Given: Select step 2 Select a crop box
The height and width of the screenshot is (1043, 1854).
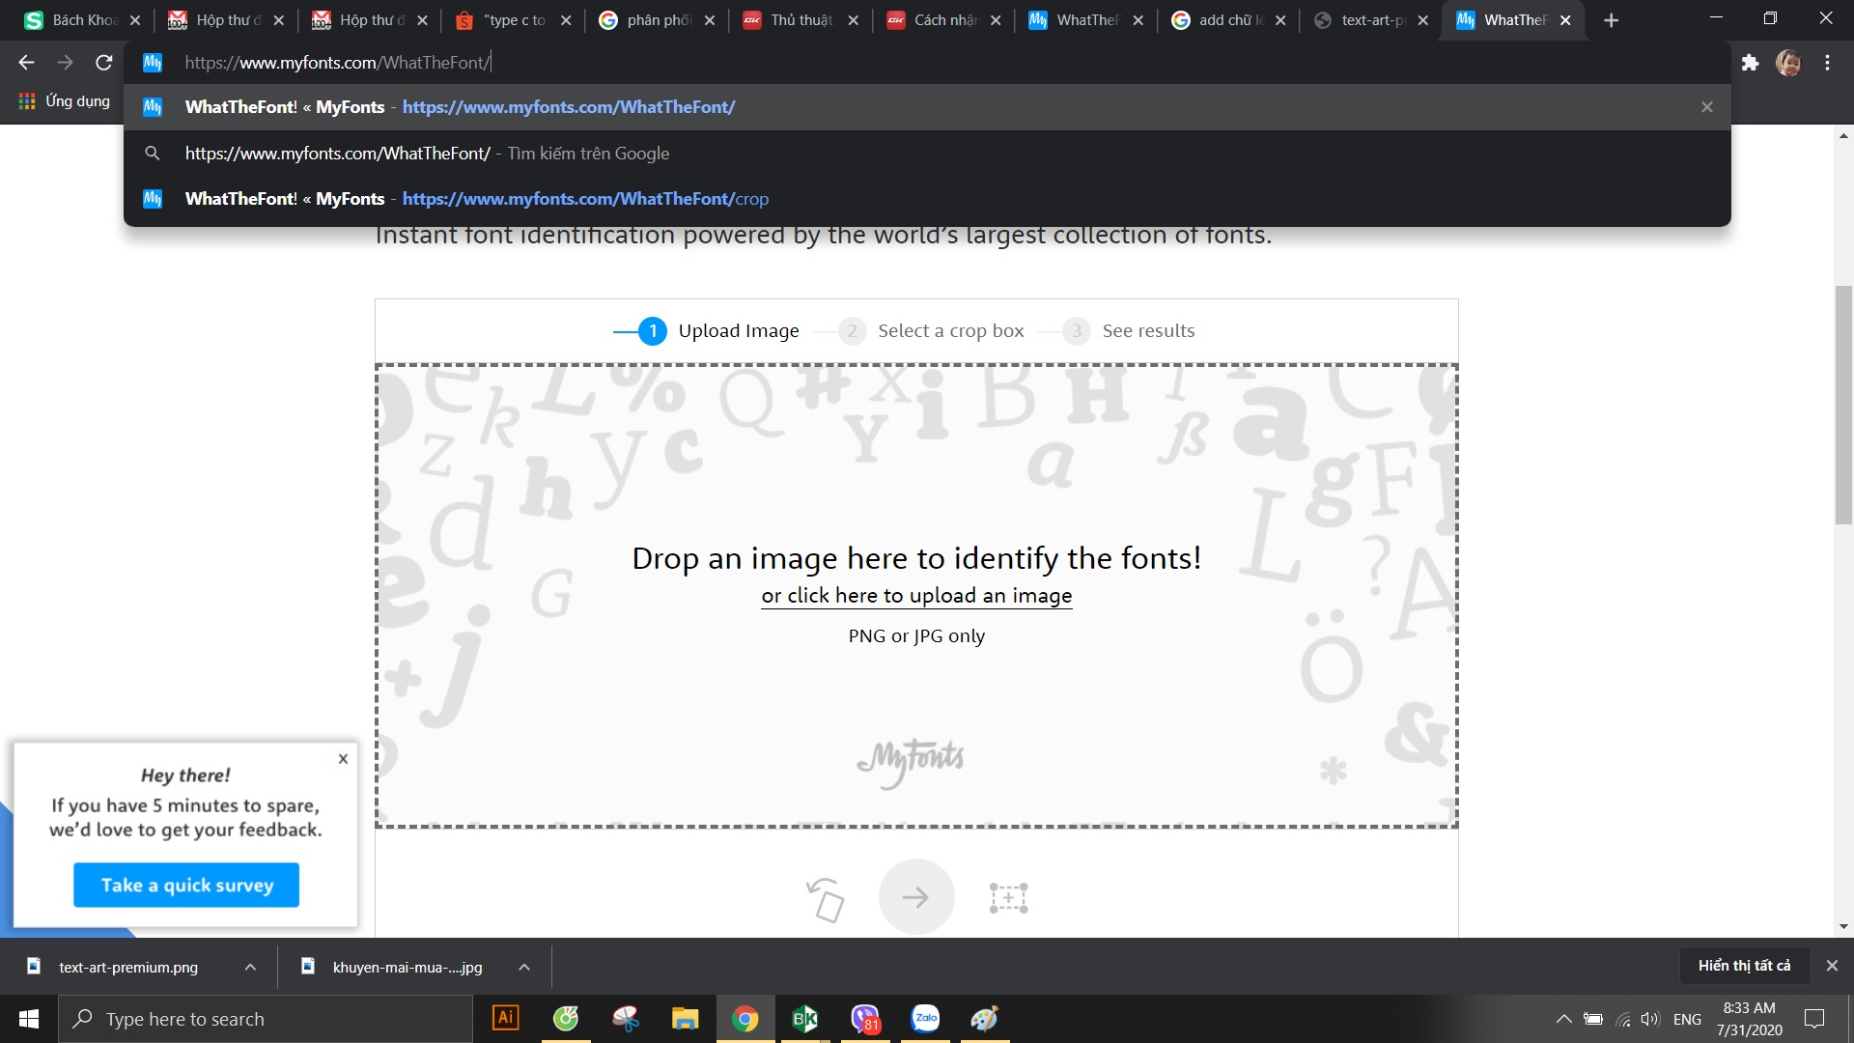Looking at the screenshot, I should click(932, 331).
